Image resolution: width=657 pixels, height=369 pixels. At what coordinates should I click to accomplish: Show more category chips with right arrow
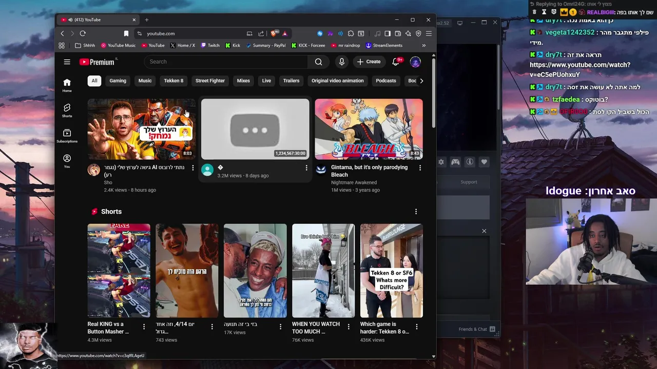(x=421, y=80)
